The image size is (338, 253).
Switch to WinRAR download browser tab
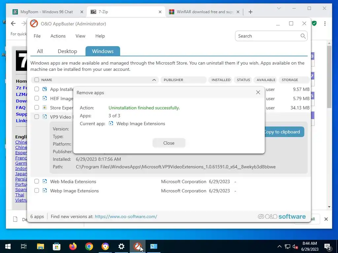point(204,12)
